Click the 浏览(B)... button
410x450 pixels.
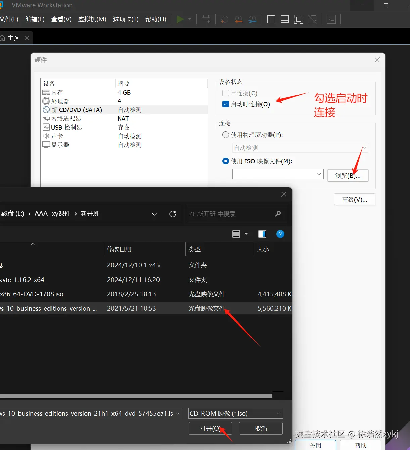pos(348,176)
